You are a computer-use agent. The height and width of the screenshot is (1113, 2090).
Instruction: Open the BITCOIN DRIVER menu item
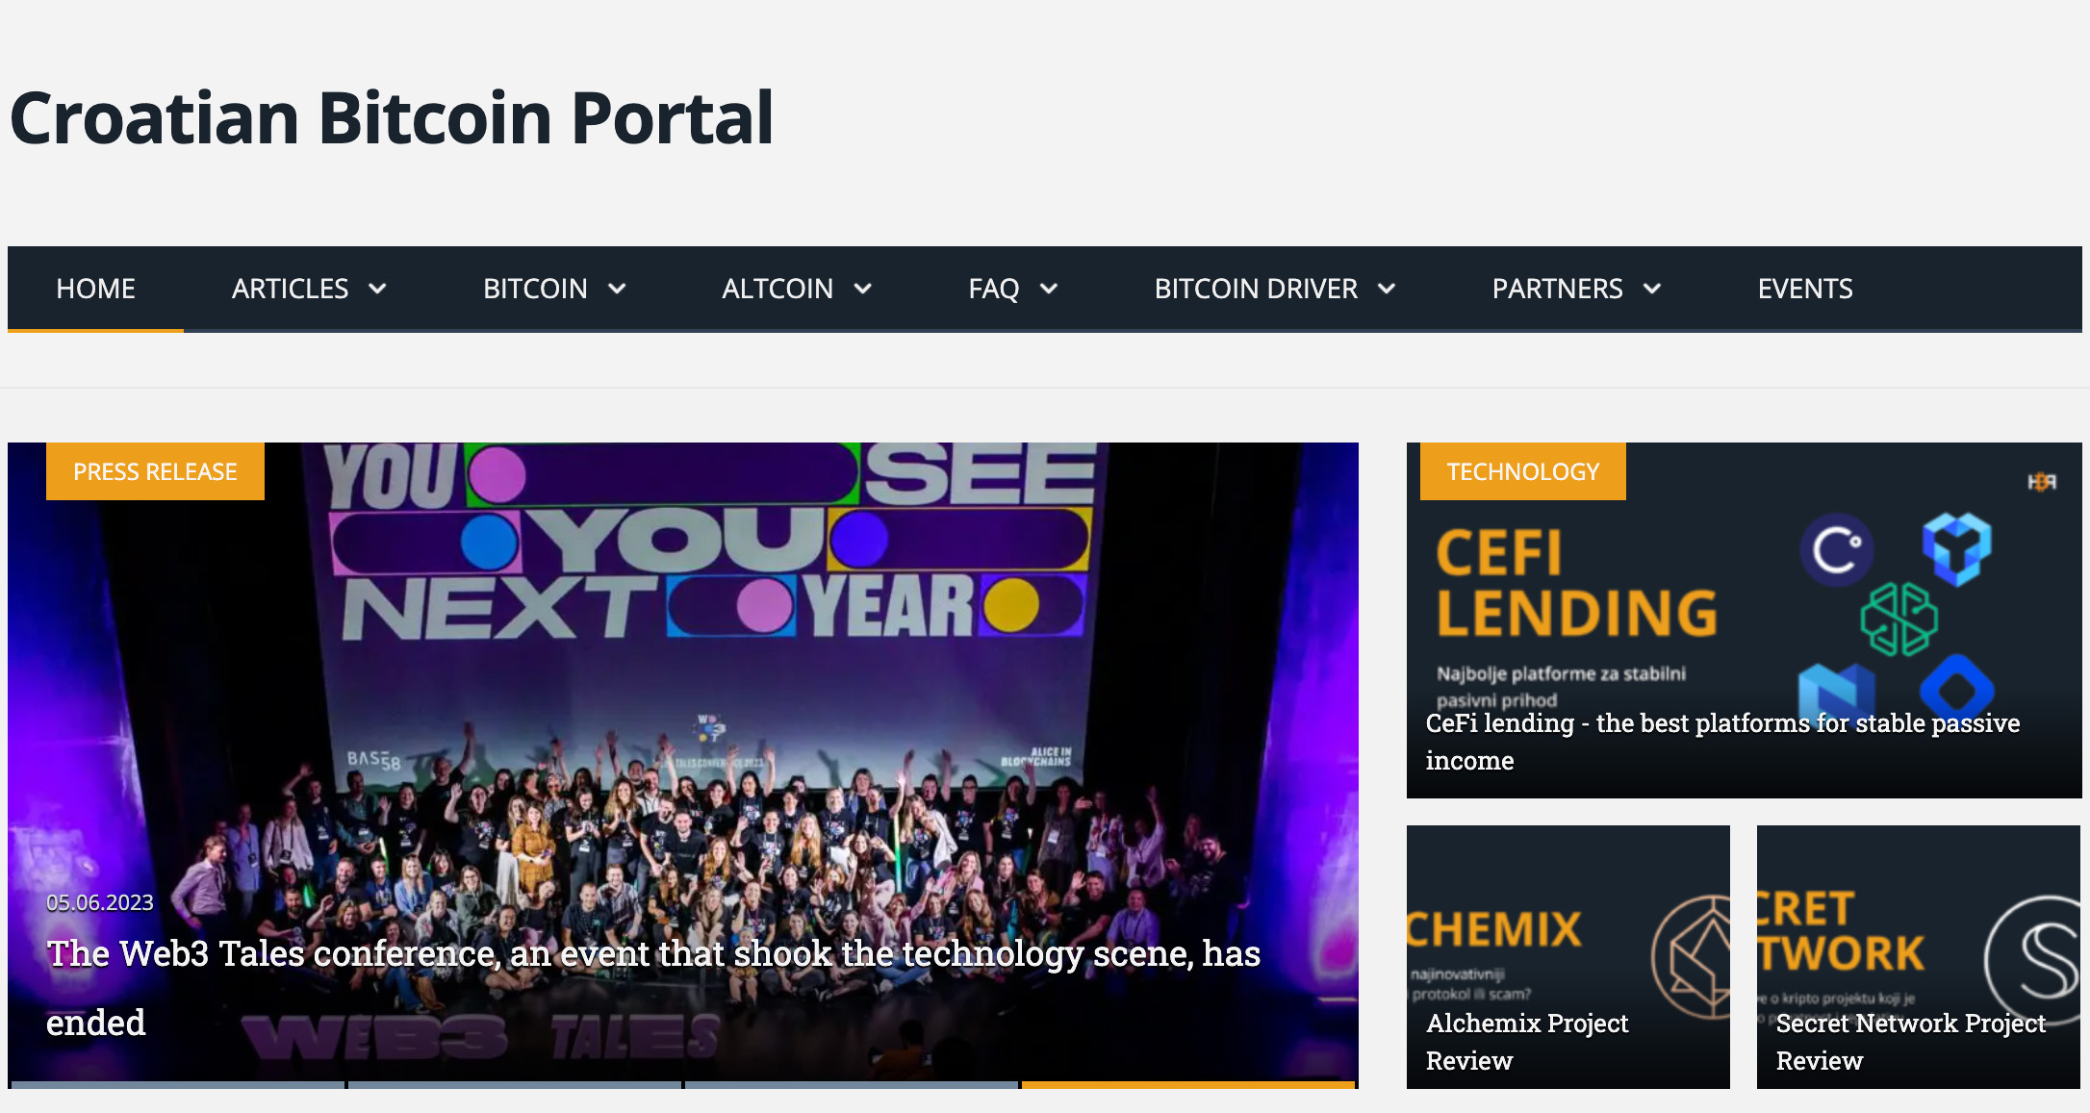(1256, 289)
